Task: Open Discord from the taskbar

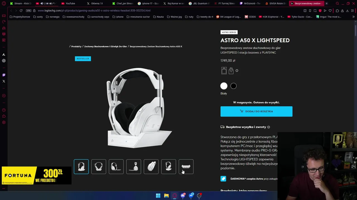Action: coord(183,196)
